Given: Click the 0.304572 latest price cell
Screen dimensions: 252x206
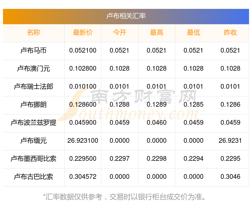Looking at the screenshot, I should 83,177.
